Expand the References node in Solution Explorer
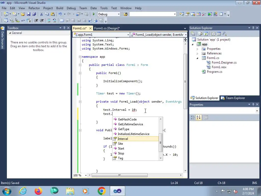 pos(198,54)
